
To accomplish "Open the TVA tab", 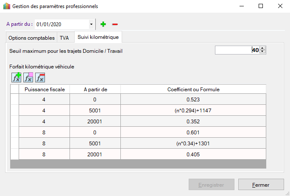I will pyautogui.click(x=64, y=38).
